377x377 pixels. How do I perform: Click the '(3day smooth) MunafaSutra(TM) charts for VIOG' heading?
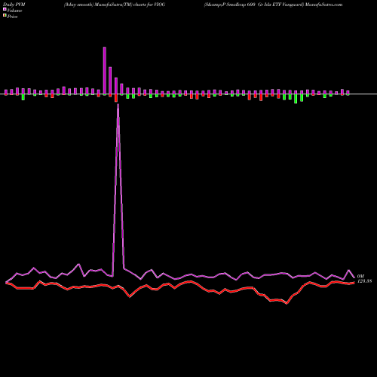pyautogui.click(x=115, y=5)
